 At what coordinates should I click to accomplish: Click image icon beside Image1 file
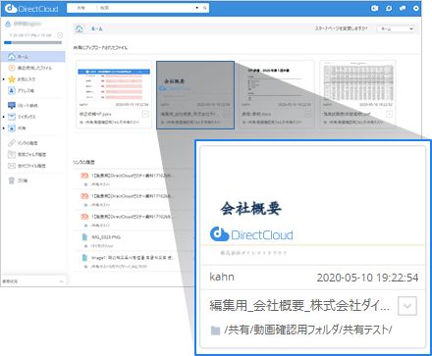pyautogui.click(x=84, y=258)
